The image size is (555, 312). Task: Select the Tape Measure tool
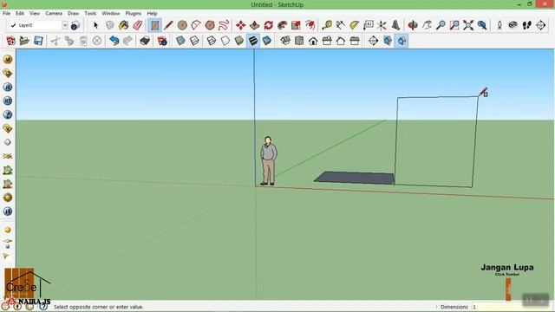327,25
